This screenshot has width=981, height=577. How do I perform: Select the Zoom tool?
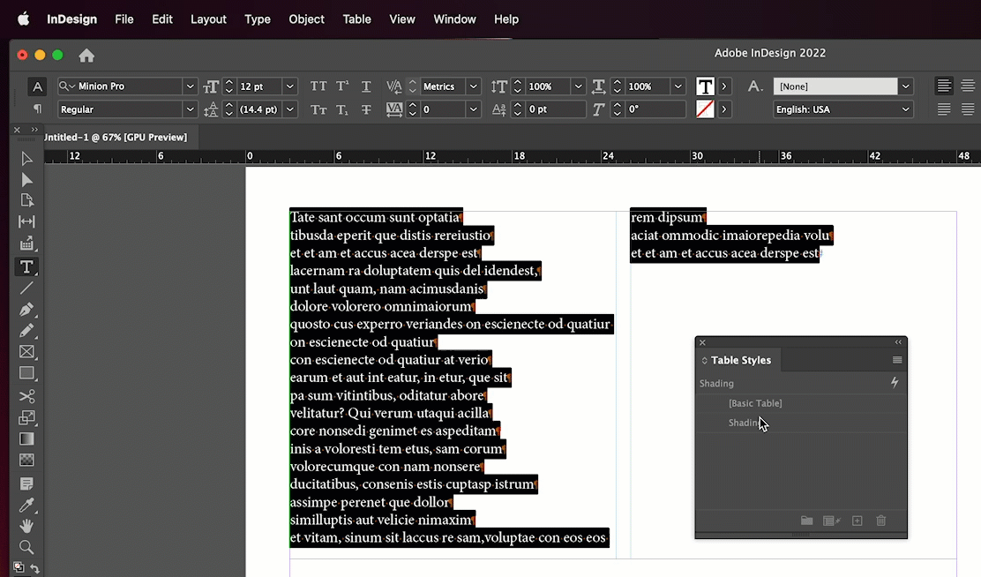coord(26,548)
